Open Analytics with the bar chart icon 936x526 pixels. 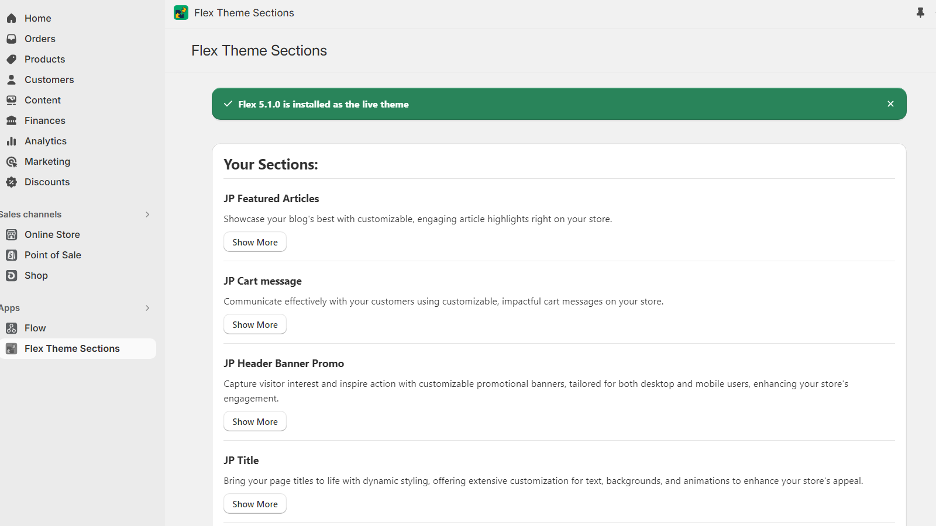12,141
